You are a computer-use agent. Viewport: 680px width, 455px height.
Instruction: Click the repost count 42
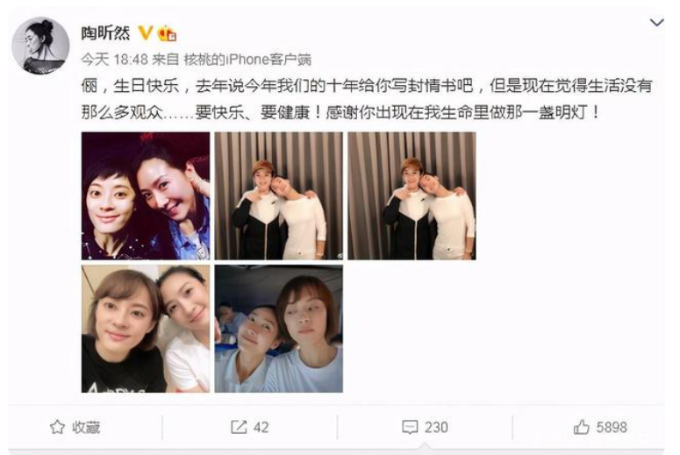[261, 427]
